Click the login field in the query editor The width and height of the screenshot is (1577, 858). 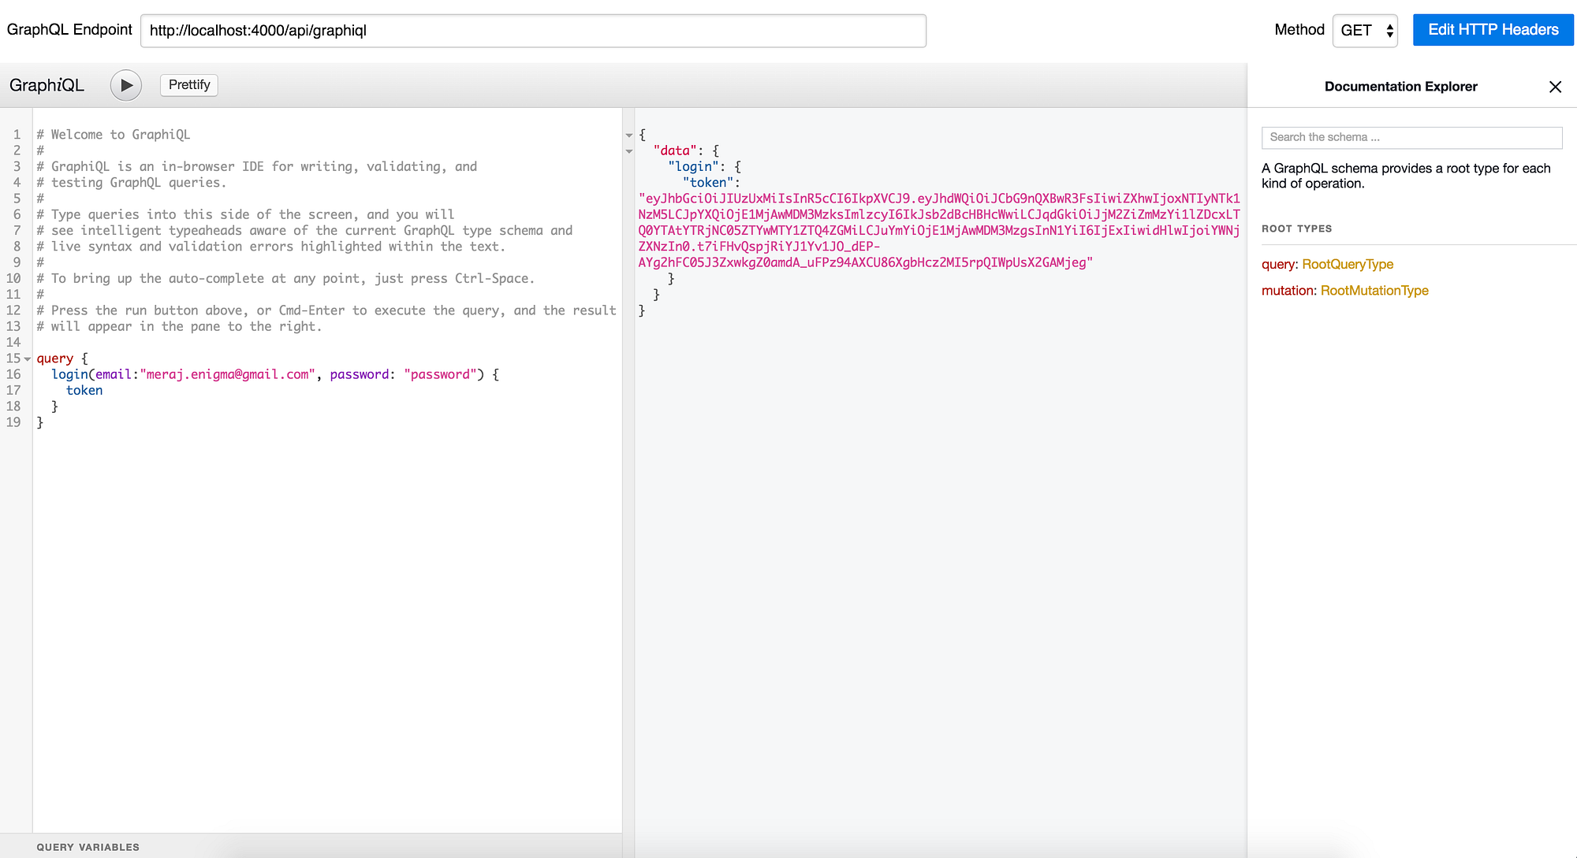[x=69, y=374]
